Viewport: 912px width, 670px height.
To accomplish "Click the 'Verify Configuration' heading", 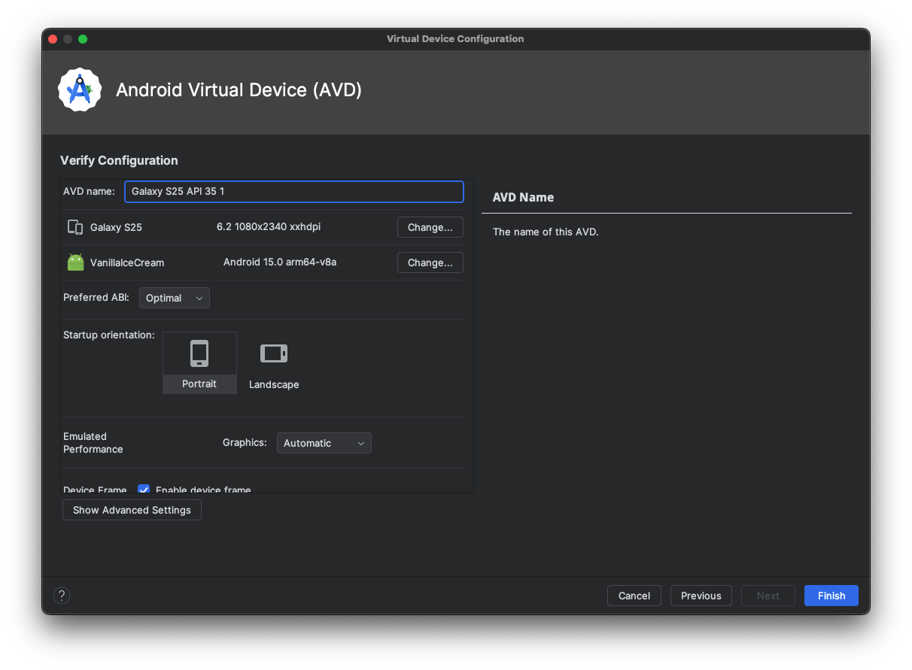I will pos(119,160).
